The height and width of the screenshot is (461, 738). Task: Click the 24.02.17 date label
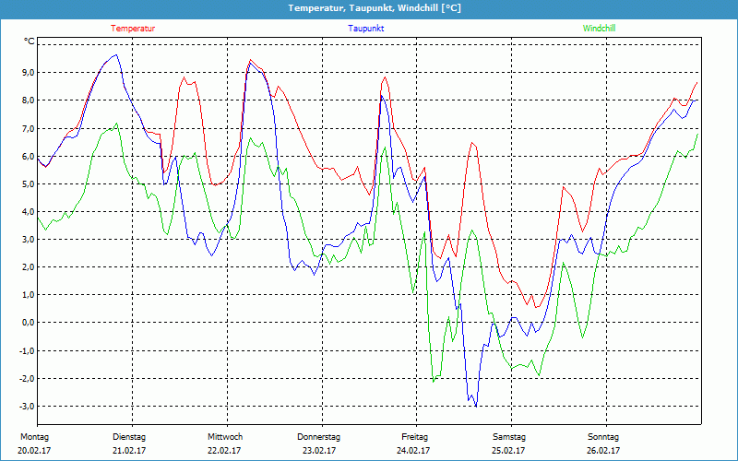(x=413, y=451)
